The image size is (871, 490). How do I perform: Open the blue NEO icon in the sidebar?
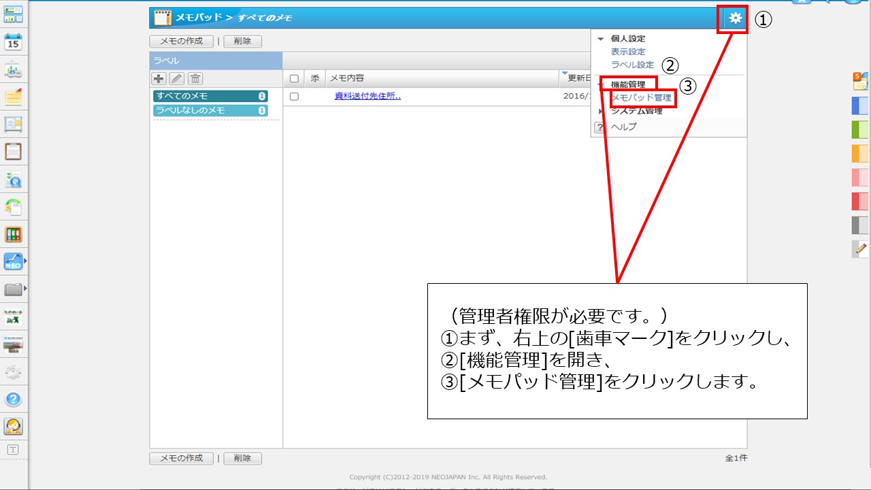pos(14,261)
